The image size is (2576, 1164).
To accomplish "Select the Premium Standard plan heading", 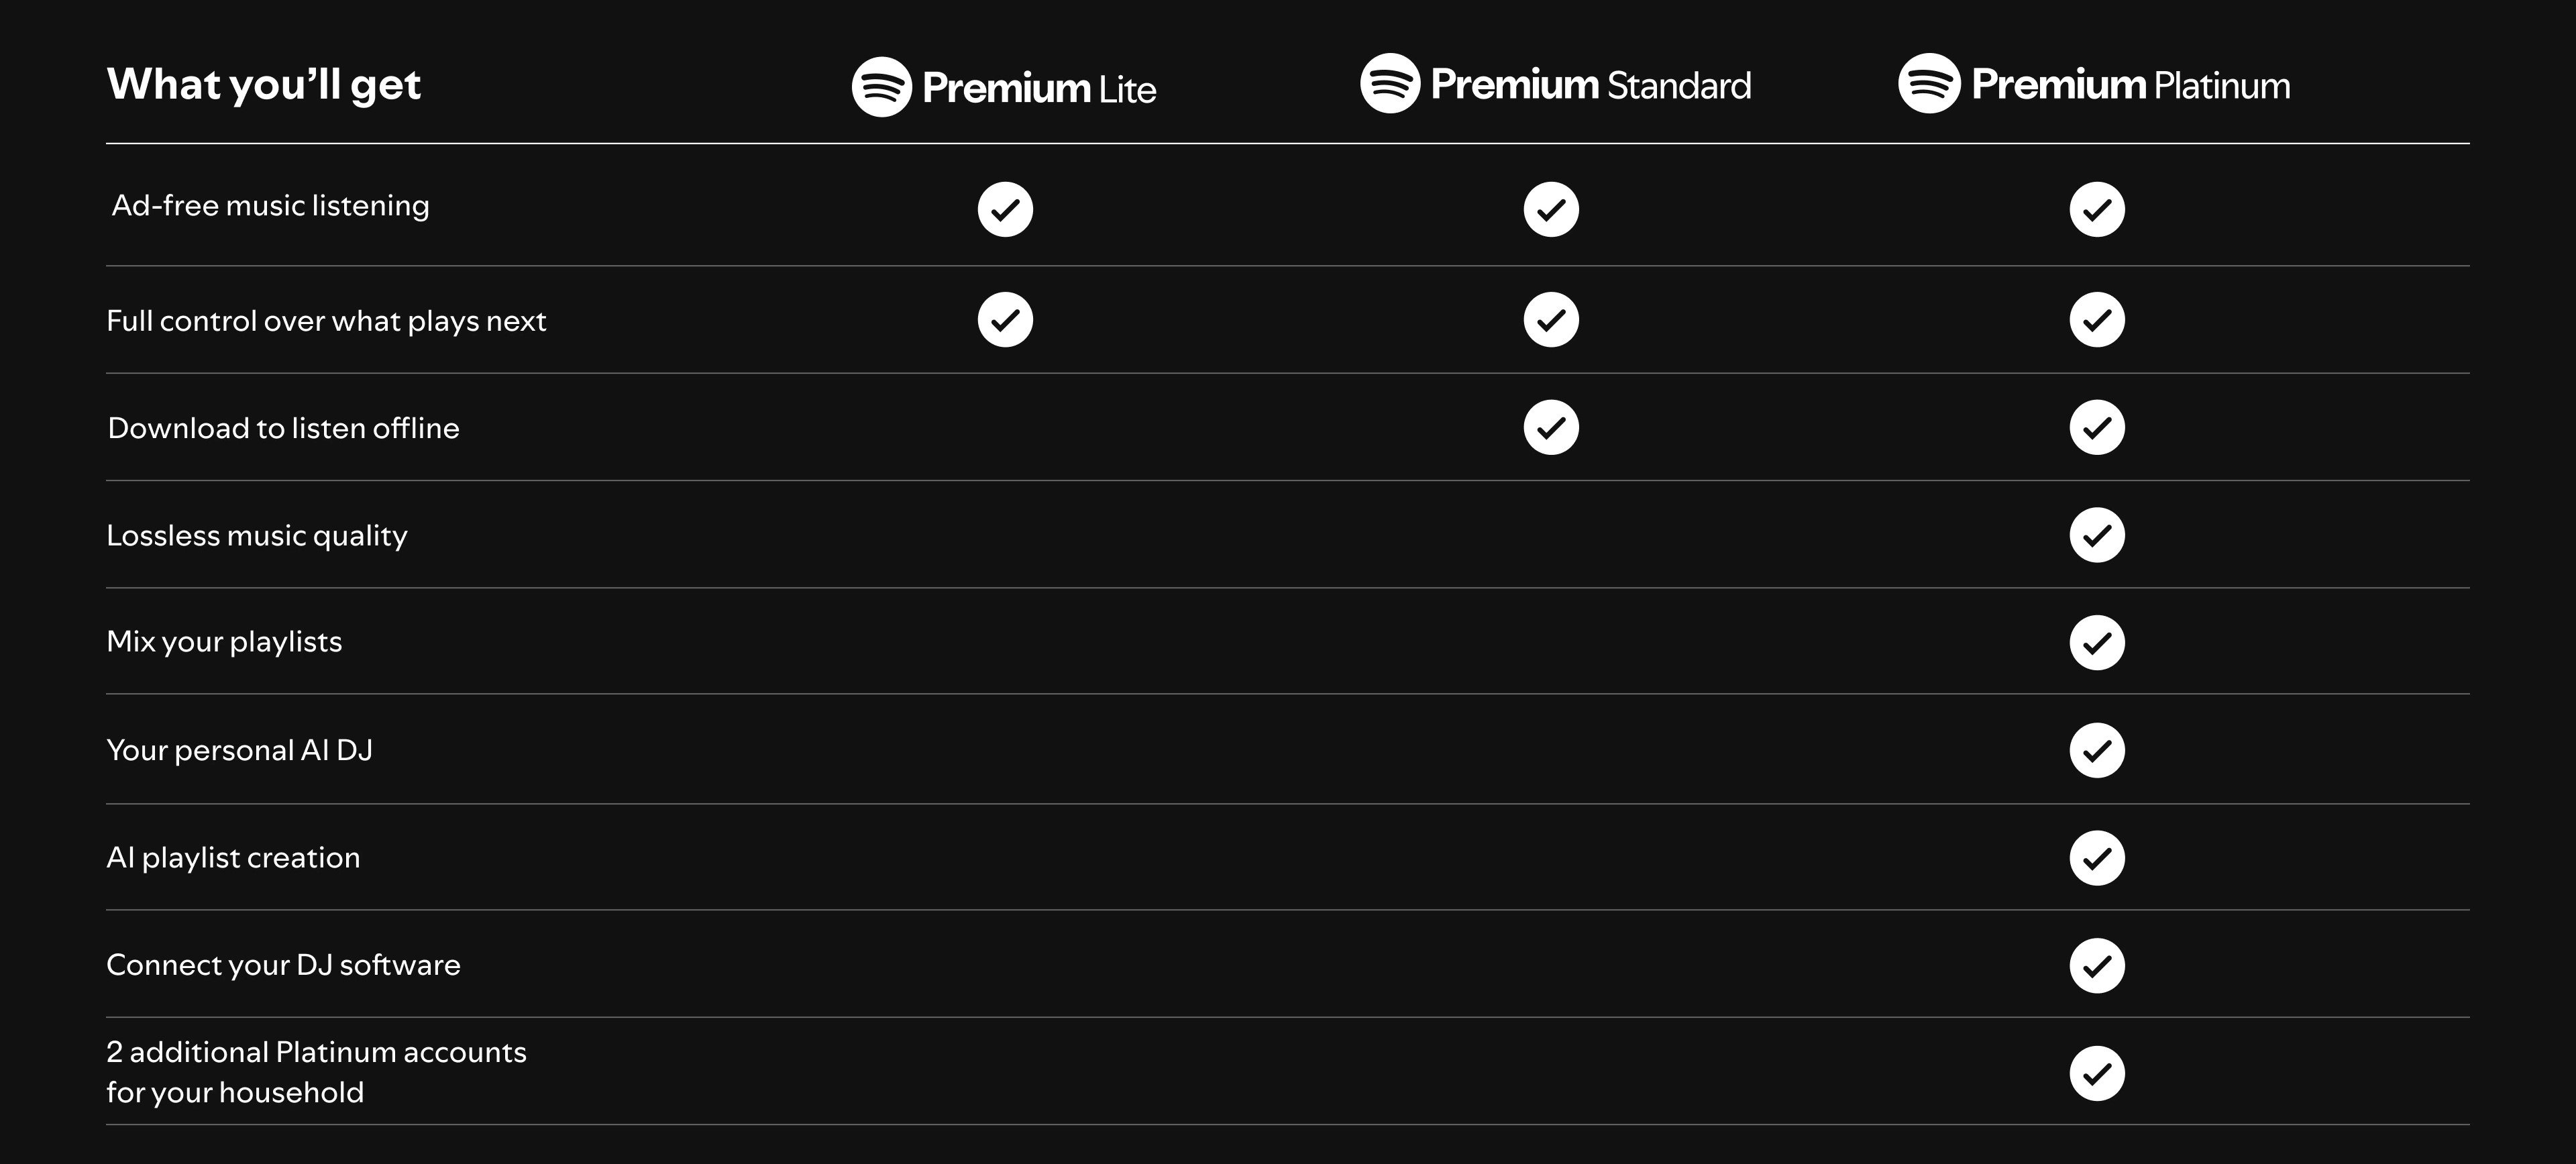I will tap(1590, 85).
